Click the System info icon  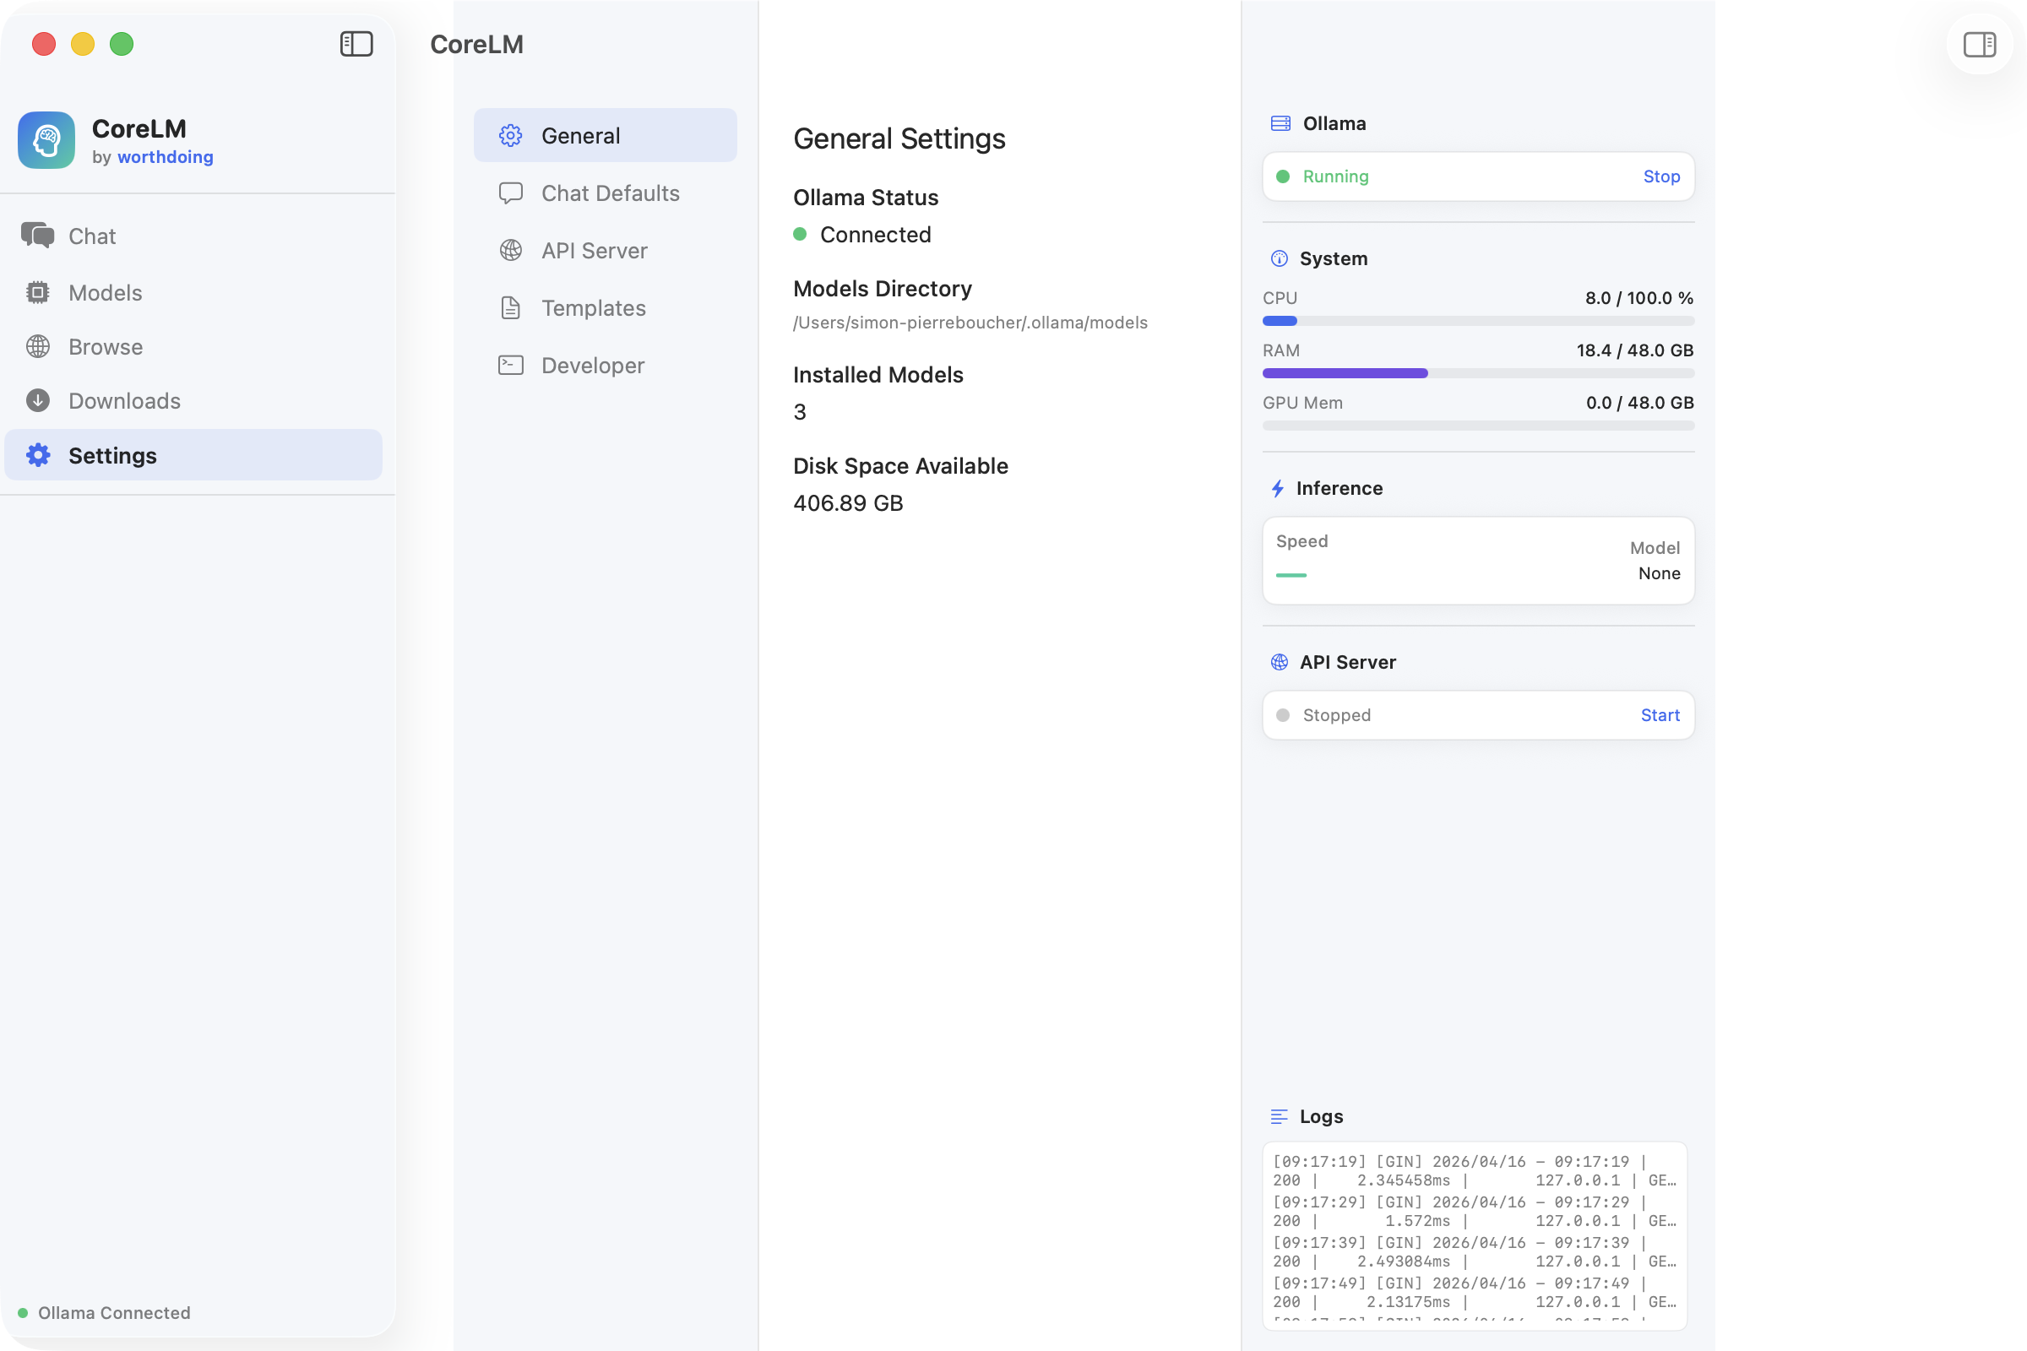click(1279, 258)
